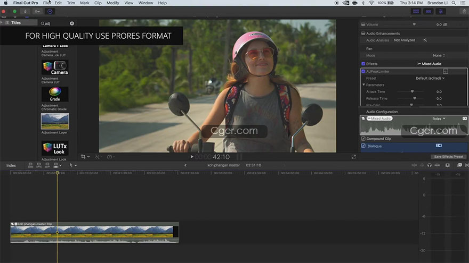Adjust the Attack Time slider
This screenshot has height=263, width=469.
tap(412, 91)
